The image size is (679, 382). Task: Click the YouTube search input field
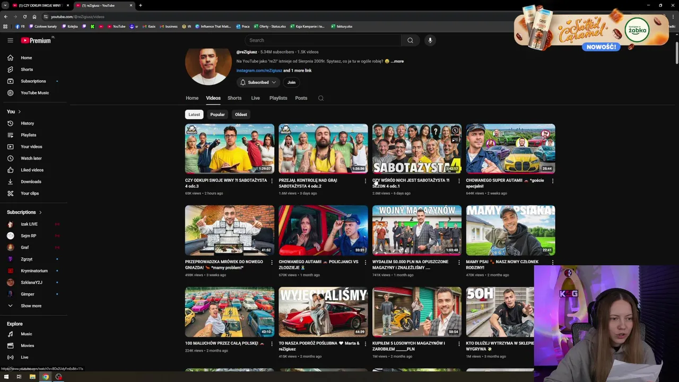coord(323,40)
